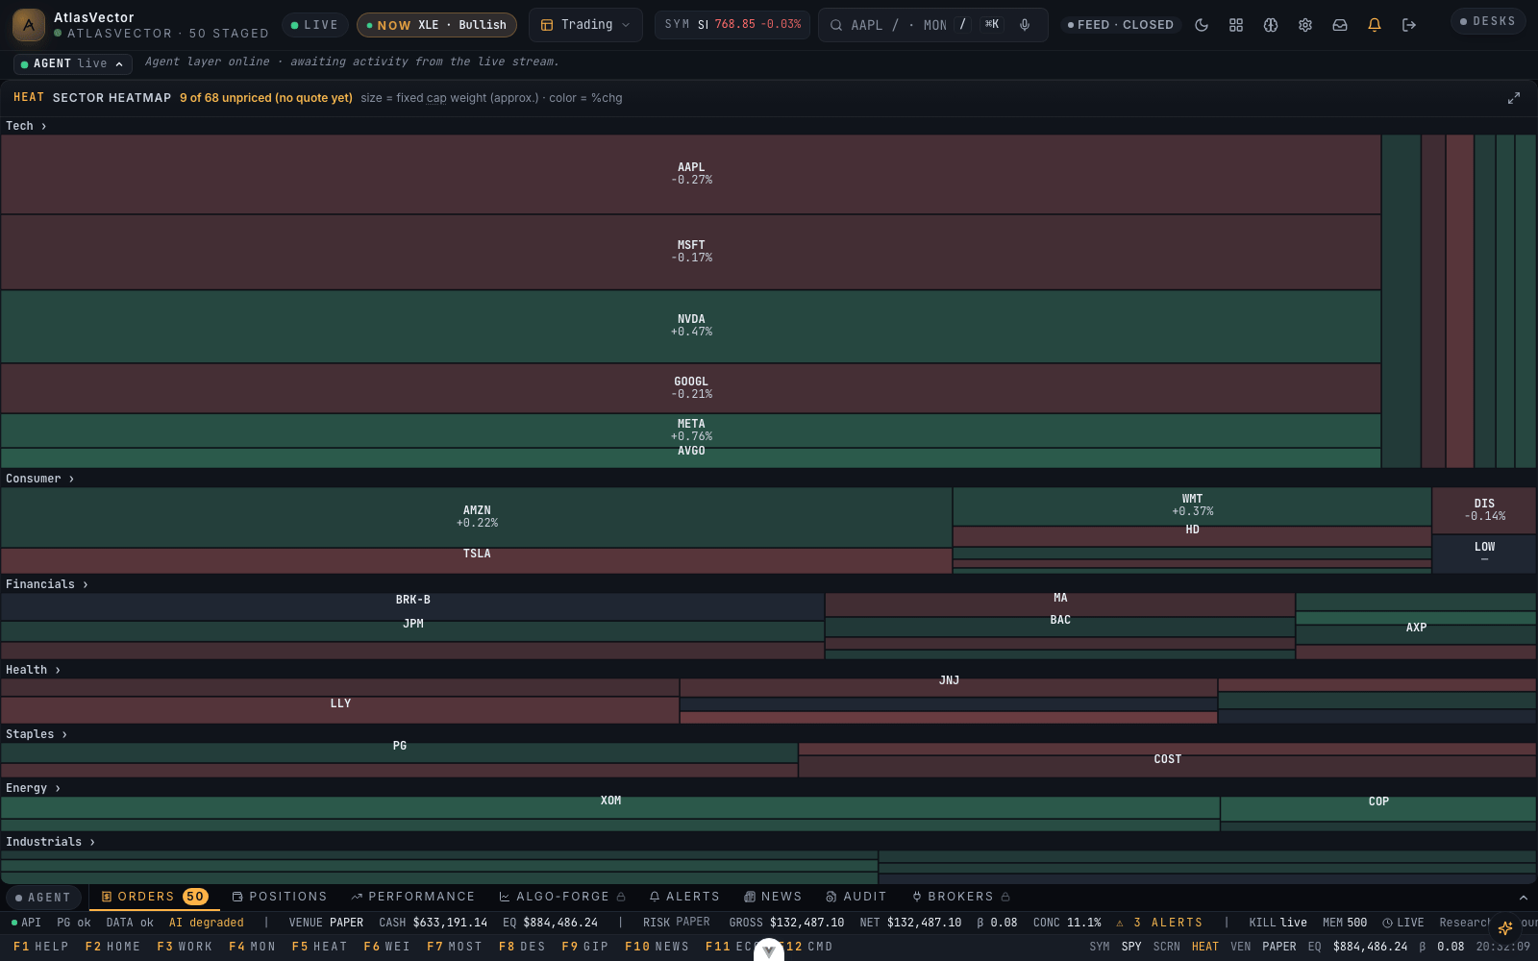Click the lock icon beside ALGO-FORGE

(x=621, y=897)
